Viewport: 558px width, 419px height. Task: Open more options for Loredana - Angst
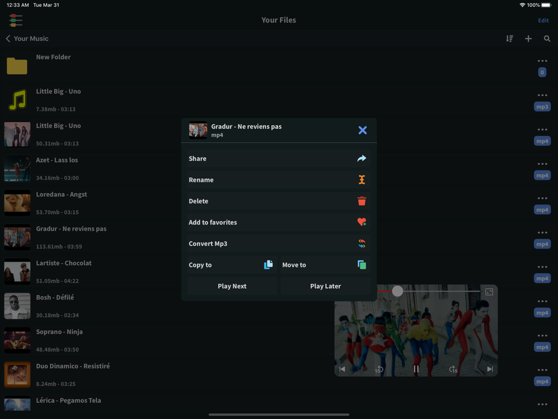pos(542,198)
